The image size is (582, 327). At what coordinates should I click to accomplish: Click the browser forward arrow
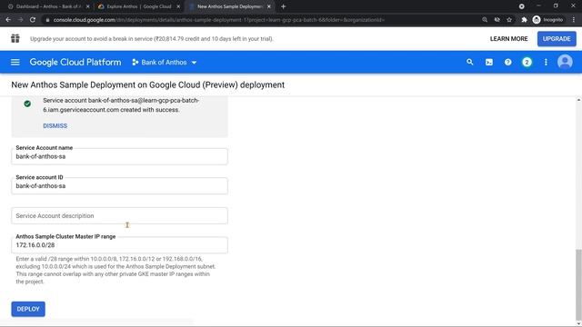click(20, 20)
